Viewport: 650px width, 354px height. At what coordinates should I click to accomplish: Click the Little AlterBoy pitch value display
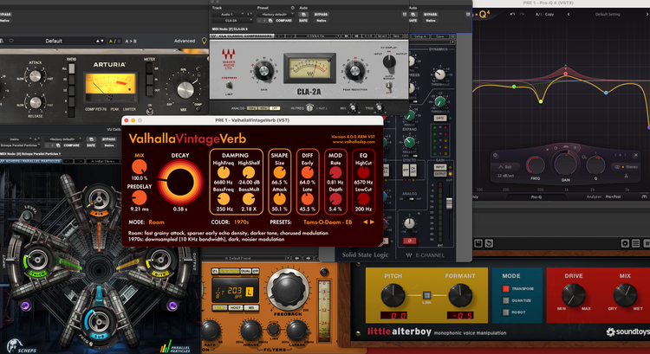[393, 316]
